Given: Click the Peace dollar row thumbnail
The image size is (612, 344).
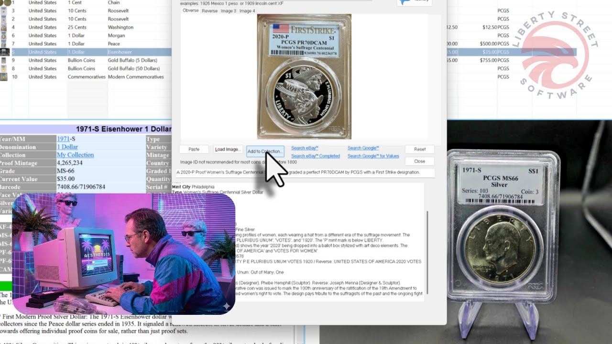Looking at the screenshot, I should pyautogui.click(x=4, y=43).
